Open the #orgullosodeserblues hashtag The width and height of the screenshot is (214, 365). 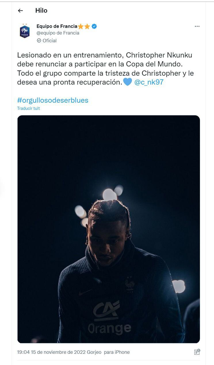[53, 100]
